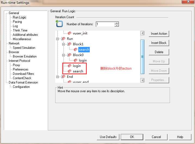This screenshot has width=195, height=144.
Task: Open Log settings
Action: coord(15,26)
